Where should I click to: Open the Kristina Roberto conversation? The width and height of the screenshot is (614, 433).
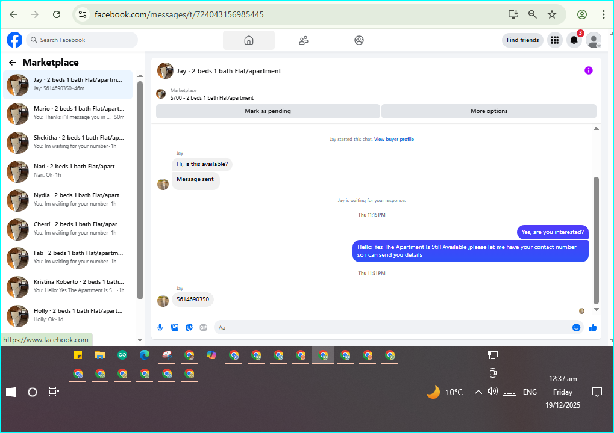click(x=67, y=287)
